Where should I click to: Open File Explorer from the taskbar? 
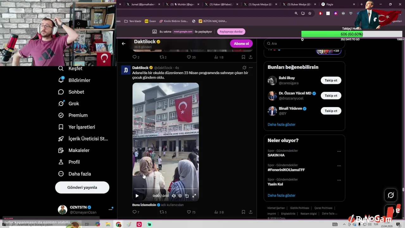108,225
